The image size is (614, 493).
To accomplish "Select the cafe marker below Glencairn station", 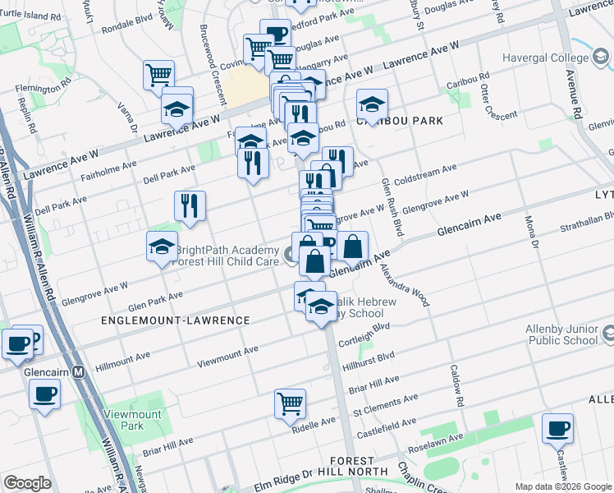I will tap(44, 394).
